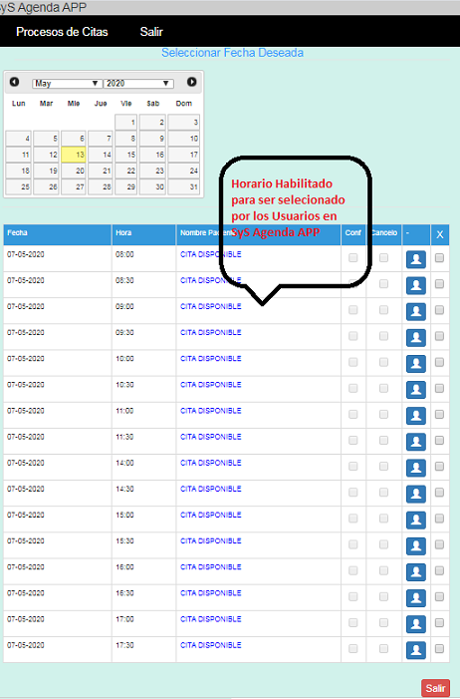Go to next month in calendar
The image size is (460, 699).
[x=191, y=82]
